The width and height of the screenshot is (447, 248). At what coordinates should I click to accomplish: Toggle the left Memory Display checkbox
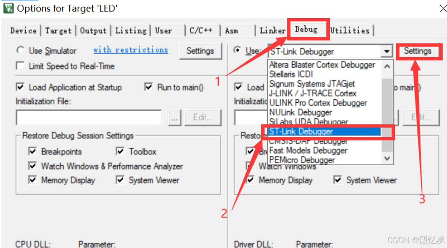click(x=33, y=180)
